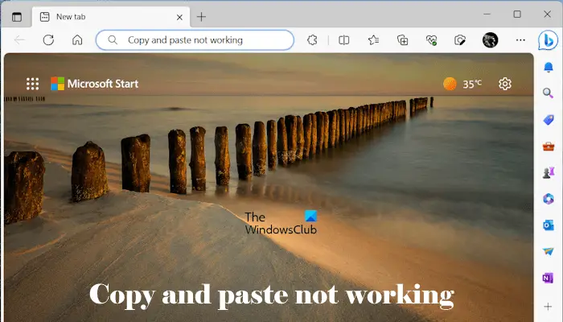Toggle split screen view
The width and height of the screenshot is (563, 322).
pyautogui.click(x=344, y=40)
